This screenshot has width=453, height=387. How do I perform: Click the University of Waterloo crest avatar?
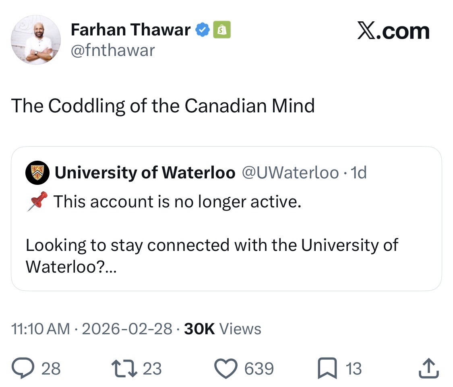pos(37,173)
